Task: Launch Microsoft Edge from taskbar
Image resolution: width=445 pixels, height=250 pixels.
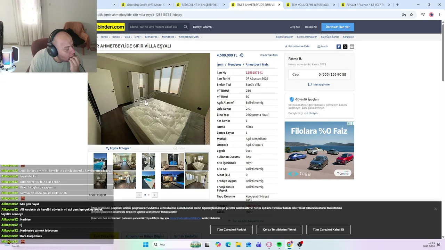Action: pos(228,244)
